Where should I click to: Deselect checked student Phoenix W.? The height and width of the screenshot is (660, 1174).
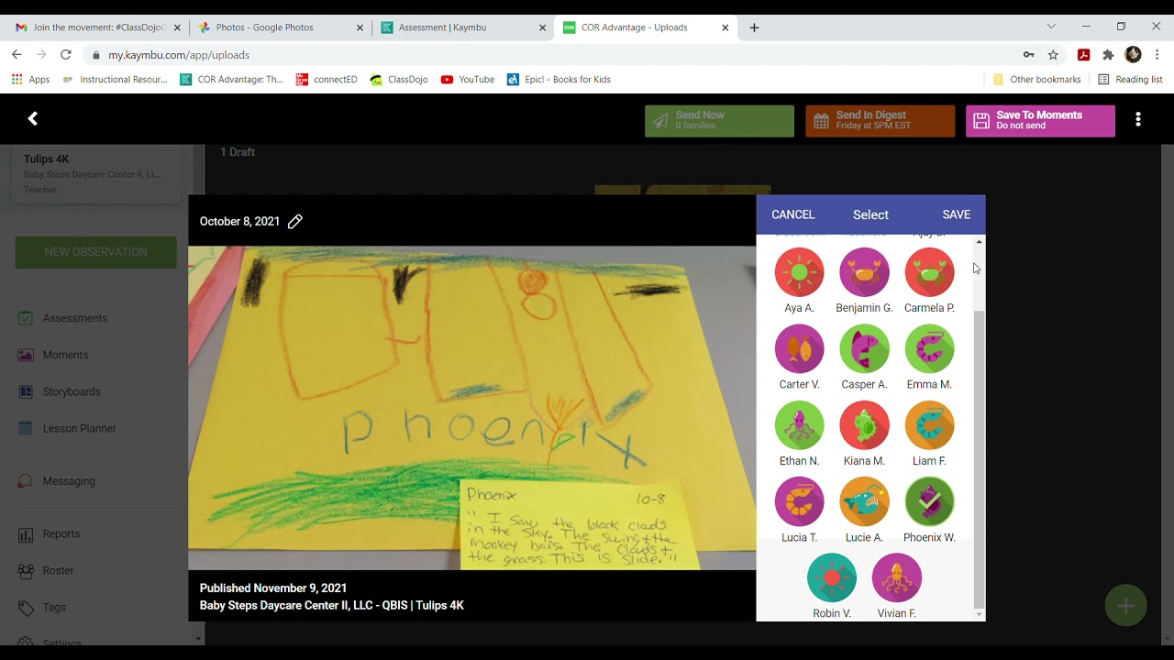(x=929, y=501)
